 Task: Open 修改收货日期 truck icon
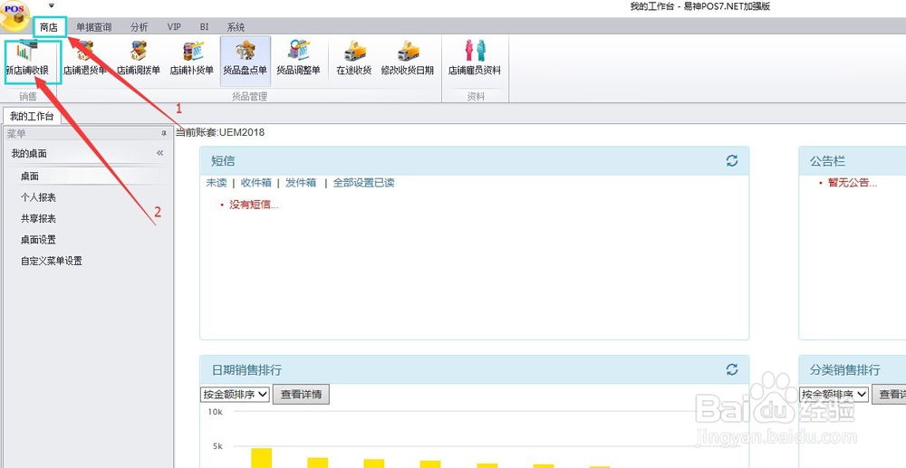point(408,58)
